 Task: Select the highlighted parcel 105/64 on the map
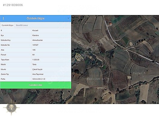pyautogui.click(x=79, y=57)
